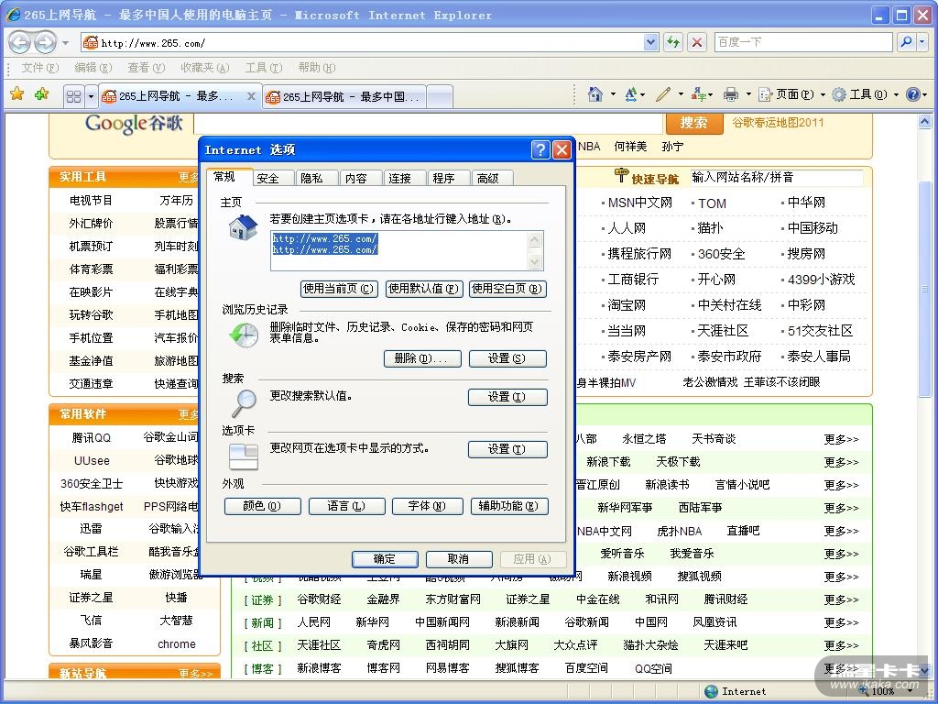
Task: Expand the Quick Tabs dropdown arrow
Action: click(x=91, y=95)
